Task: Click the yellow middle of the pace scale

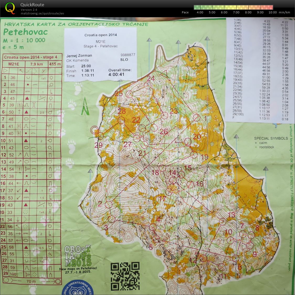Action: (x=233, y=7)
